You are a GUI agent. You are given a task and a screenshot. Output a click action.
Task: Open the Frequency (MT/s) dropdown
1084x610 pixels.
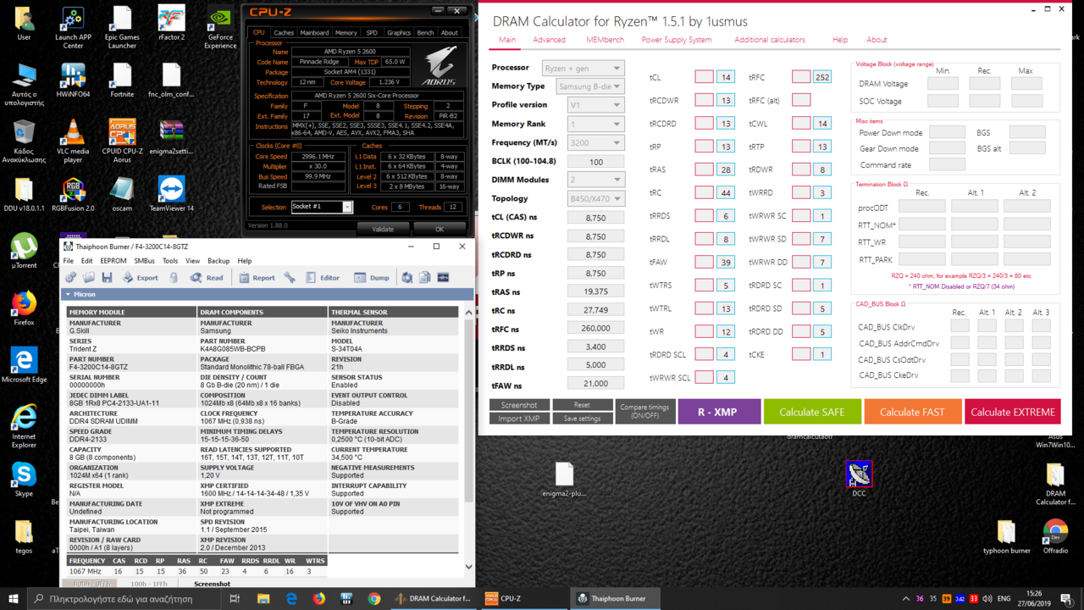click(595, 142)
